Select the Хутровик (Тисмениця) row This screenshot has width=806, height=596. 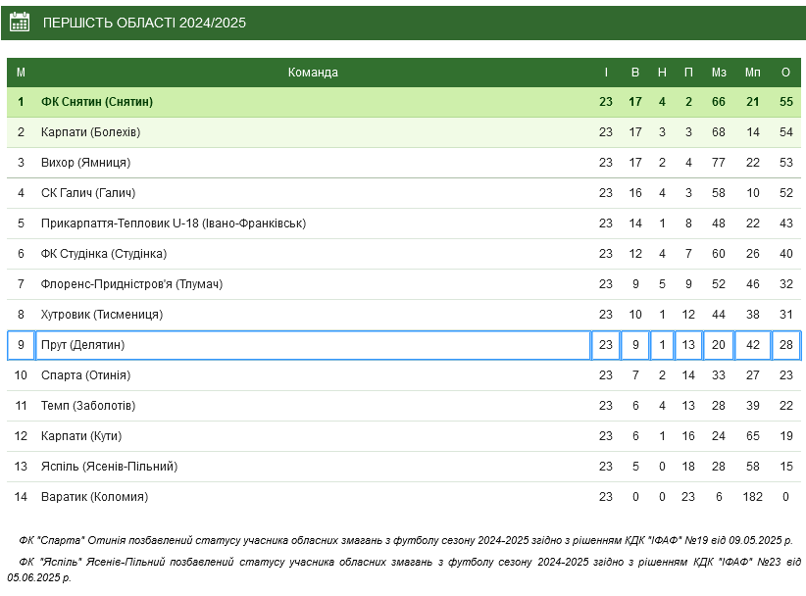[404, 315]
